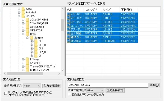The height and width of the screenshot is (101, 164).
Task: Expand the EStamp tree node
Action: coord(23,59)
